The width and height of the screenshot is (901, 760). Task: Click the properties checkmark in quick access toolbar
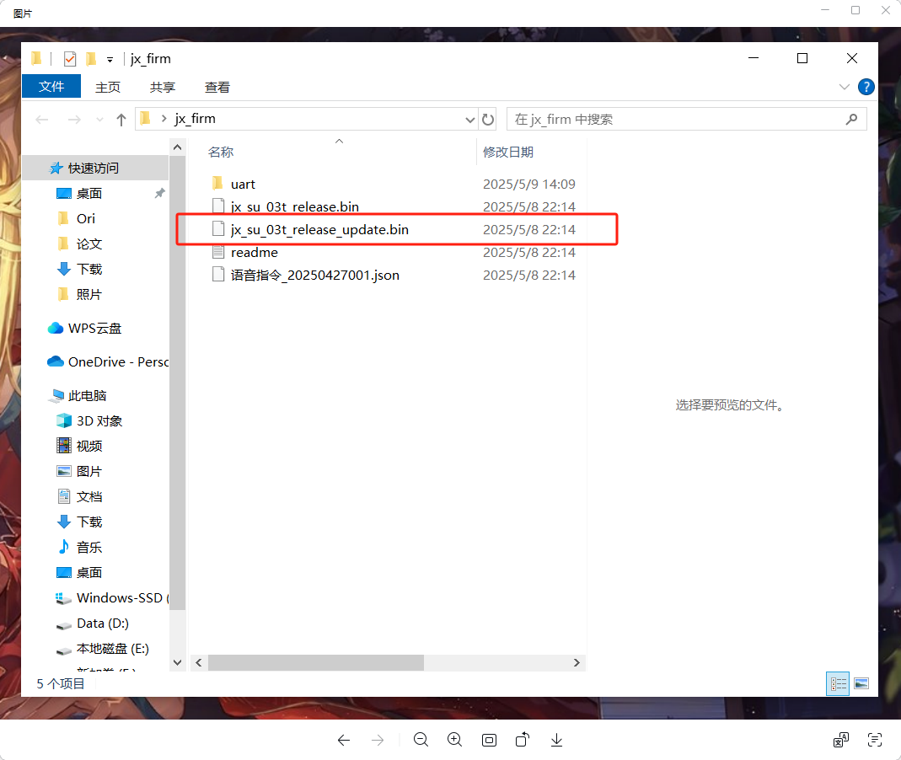coord(70,59)
